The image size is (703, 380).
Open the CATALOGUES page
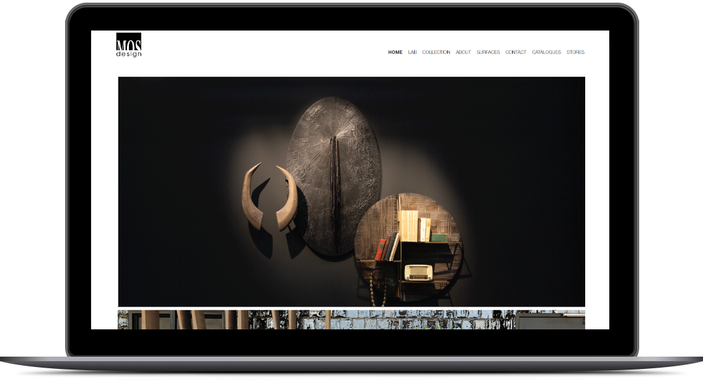click(546, 53)
